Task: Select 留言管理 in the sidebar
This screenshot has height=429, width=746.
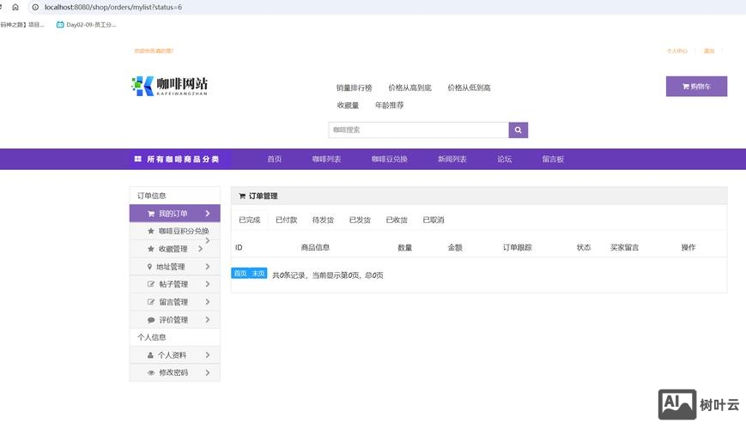Action: point(174,301)
